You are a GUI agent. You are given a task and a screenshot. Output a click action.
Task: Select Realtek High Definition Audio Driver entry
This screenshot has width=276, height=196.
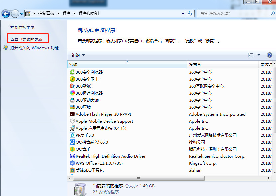click(111, 156)
